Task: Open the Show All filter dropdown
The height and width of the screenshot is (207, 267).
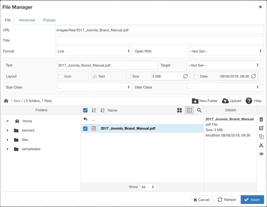Action: pos(148,187)
